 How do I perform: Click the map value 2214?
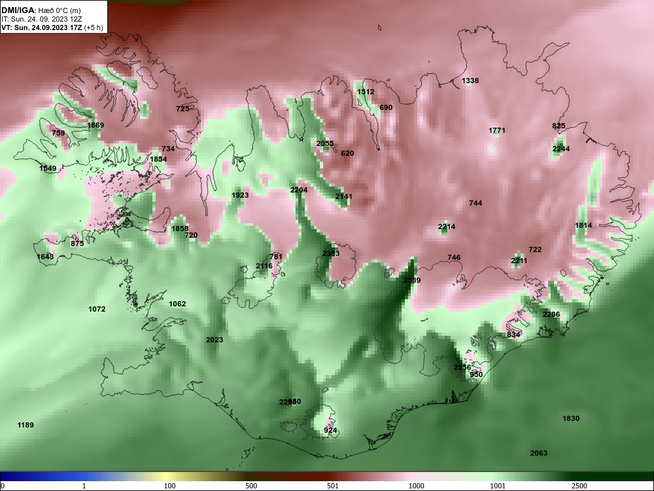tap(447, 227)
